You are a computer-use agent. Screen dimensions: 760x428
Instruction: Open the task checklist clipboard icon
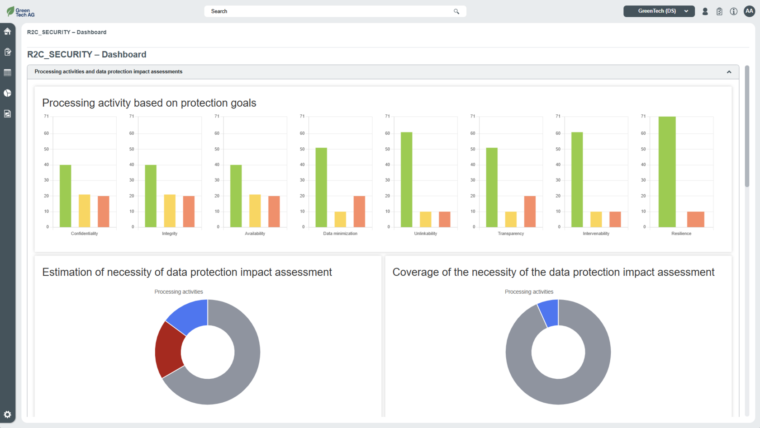(x=719, y=11)
